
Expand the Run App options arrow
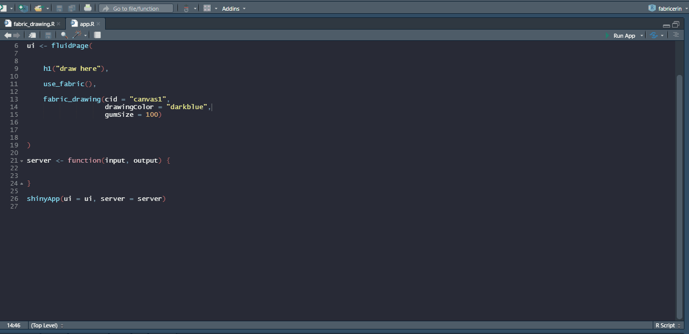642,36
